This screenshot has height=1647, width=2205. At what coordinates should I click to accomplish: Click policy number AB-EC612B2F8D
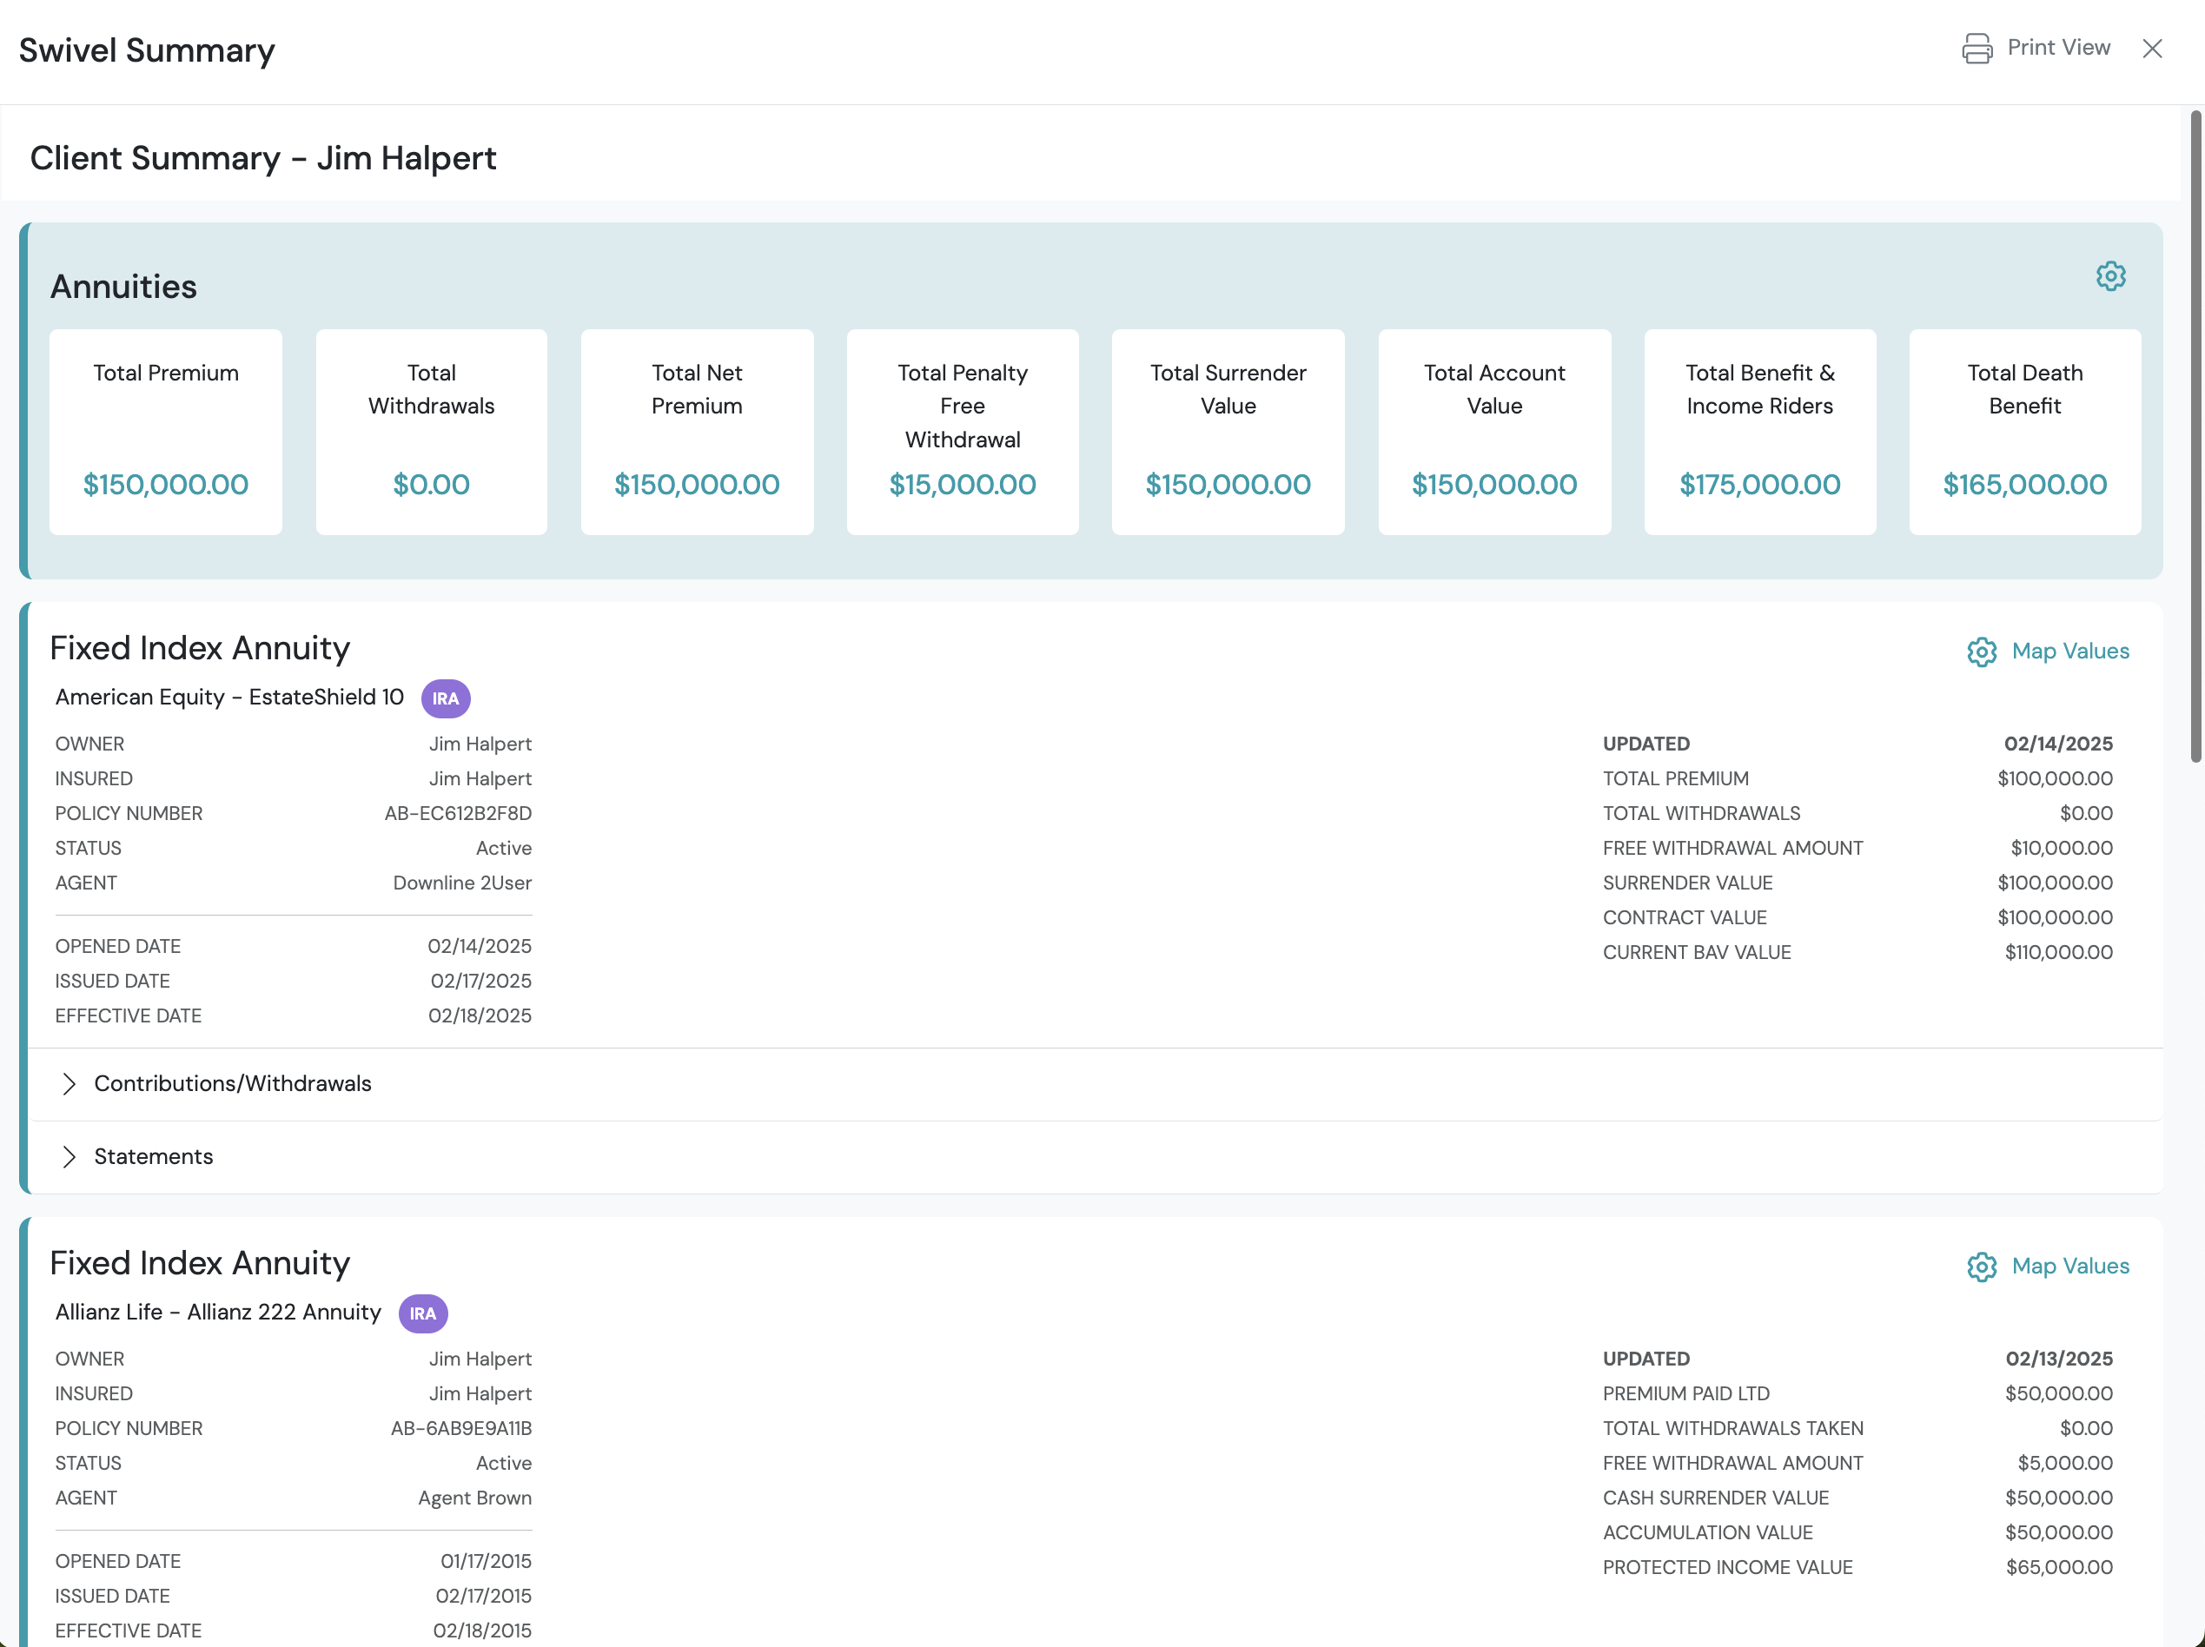tap(459, 814)
